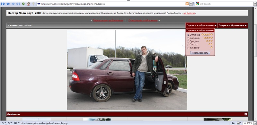The height and width of the screenshot is (125, 257).
Task: Open the Оценка изображения dropdown menu
Action: coord(201,25)
